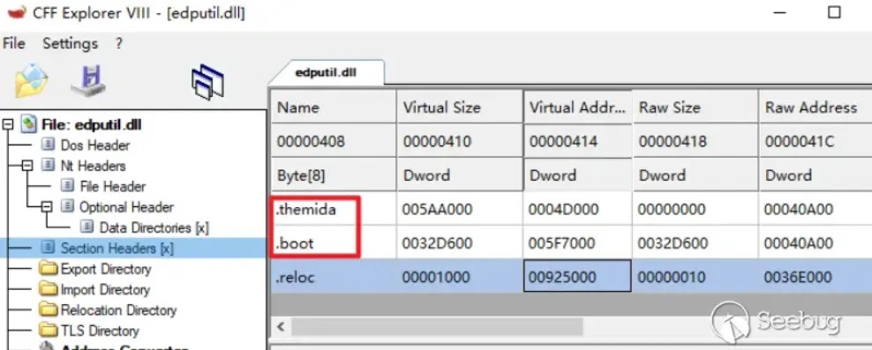This screenshot has width=872, height=350.
Task: Open the windows cascade toolbar icon
Action: [x=207, y=82]
